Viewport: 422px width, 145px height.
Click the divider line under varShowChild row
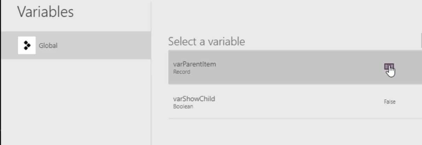click(295, 119)
